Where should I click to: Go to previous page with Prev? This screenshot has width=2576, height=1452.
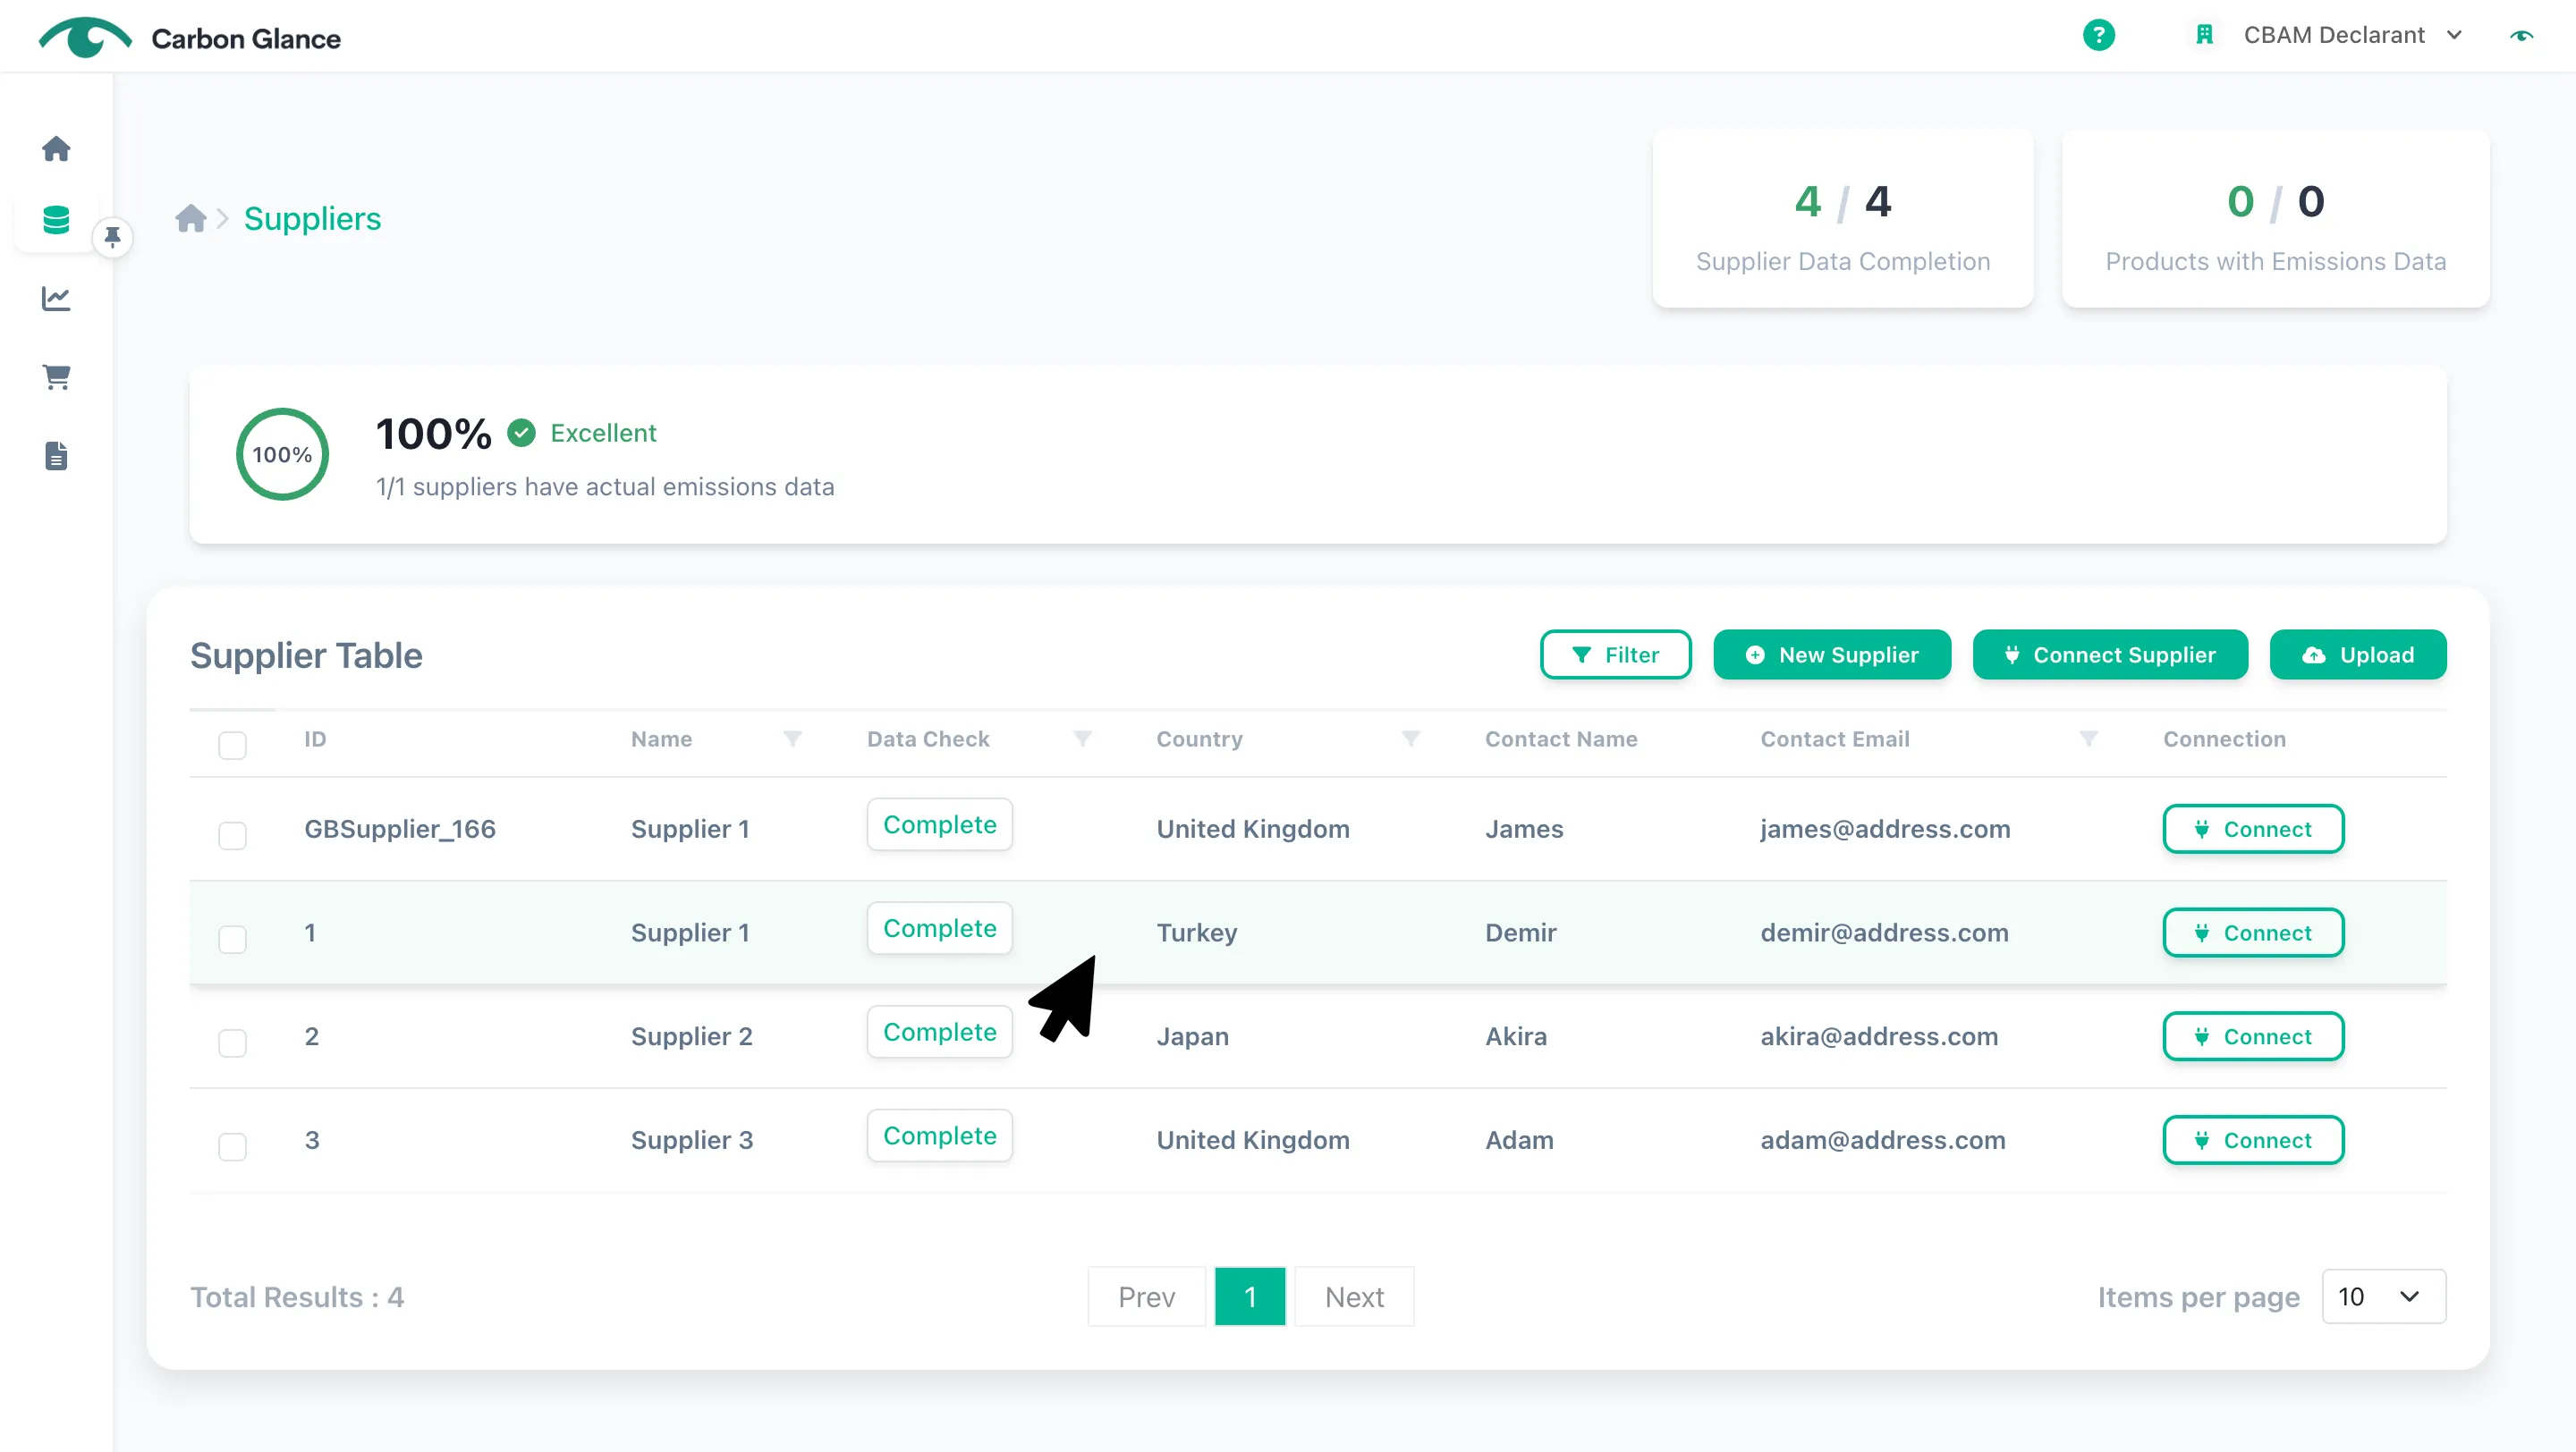1146,1296
